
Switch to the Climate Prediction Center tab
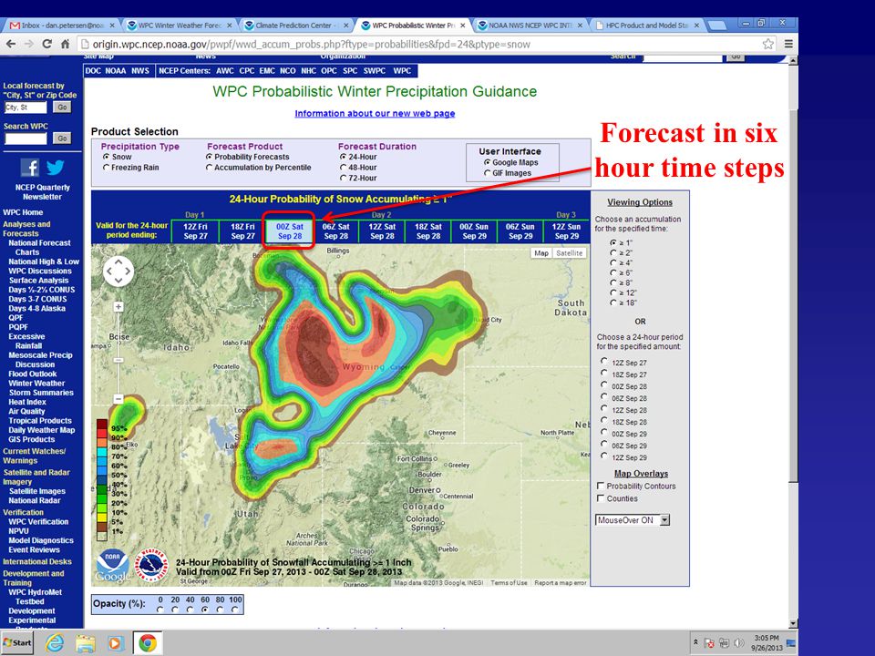point(297,26)
